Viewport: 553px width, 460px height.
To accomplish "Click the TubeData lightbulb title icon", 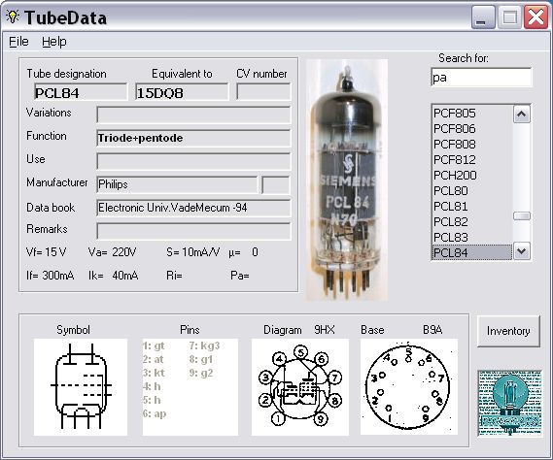I will click(x=13, y=16).
